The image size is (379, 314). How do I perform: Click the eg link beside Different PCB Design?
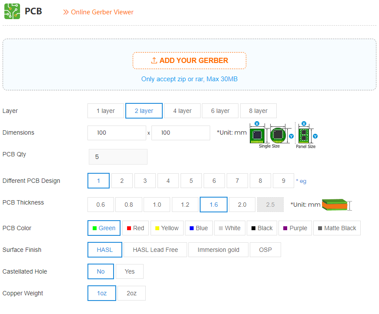pyautogui.click(x=302, y=181)
